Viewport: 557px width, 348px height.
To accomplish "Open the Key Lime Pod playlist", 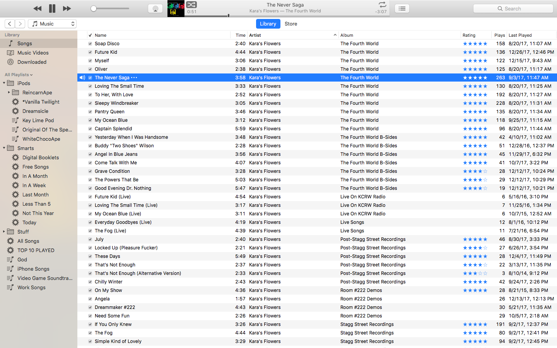I will click(39, 120).
